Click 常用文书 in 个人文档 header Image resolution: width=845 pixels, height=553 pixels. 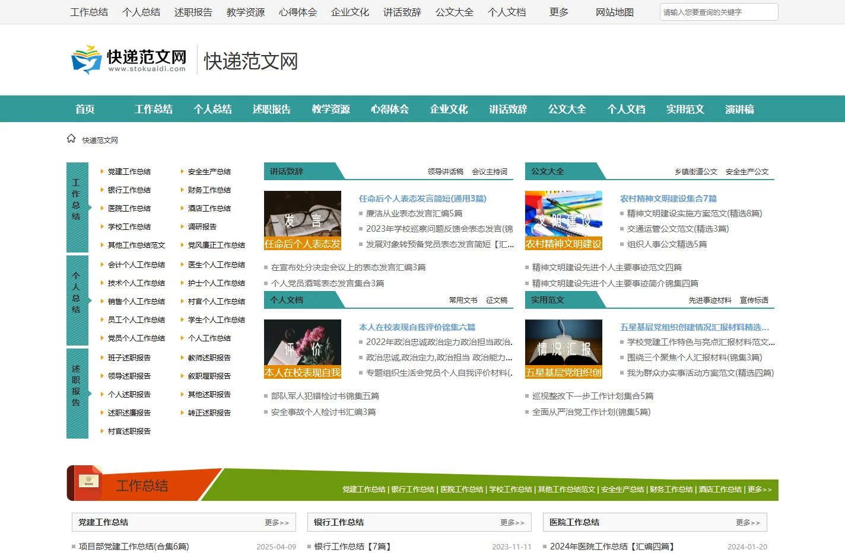pos(463,300)
